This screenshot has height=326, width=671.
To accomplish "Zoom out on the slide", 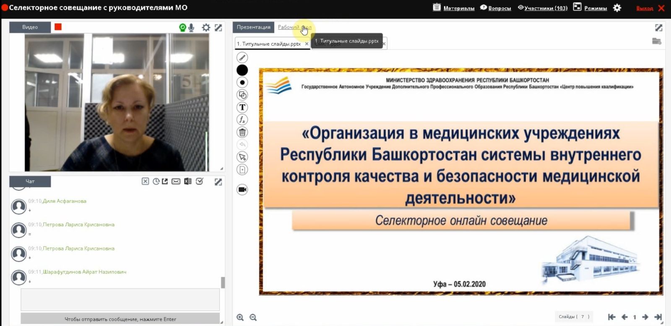I will click(x=253, y=318).
